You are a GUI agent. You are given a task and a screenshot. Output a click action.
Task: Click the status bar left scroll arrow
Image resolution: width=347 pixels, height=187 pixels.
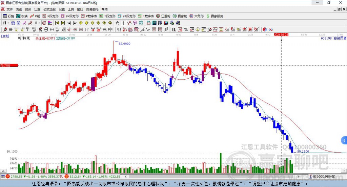[x=126, y=177]
